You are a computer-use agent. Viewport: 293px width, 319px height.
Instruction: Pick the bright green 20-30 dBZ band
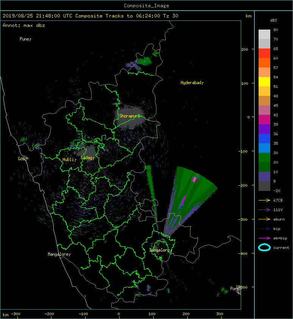tap(264, 158)
